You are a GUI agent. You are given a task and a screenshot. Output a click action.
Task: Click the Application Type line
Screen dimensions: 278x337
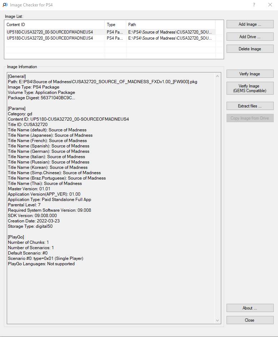[49, 200]
